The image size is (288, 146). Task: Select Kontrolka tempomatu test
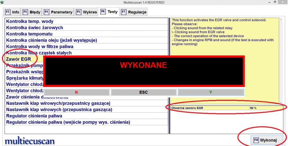tap(87, 34)
